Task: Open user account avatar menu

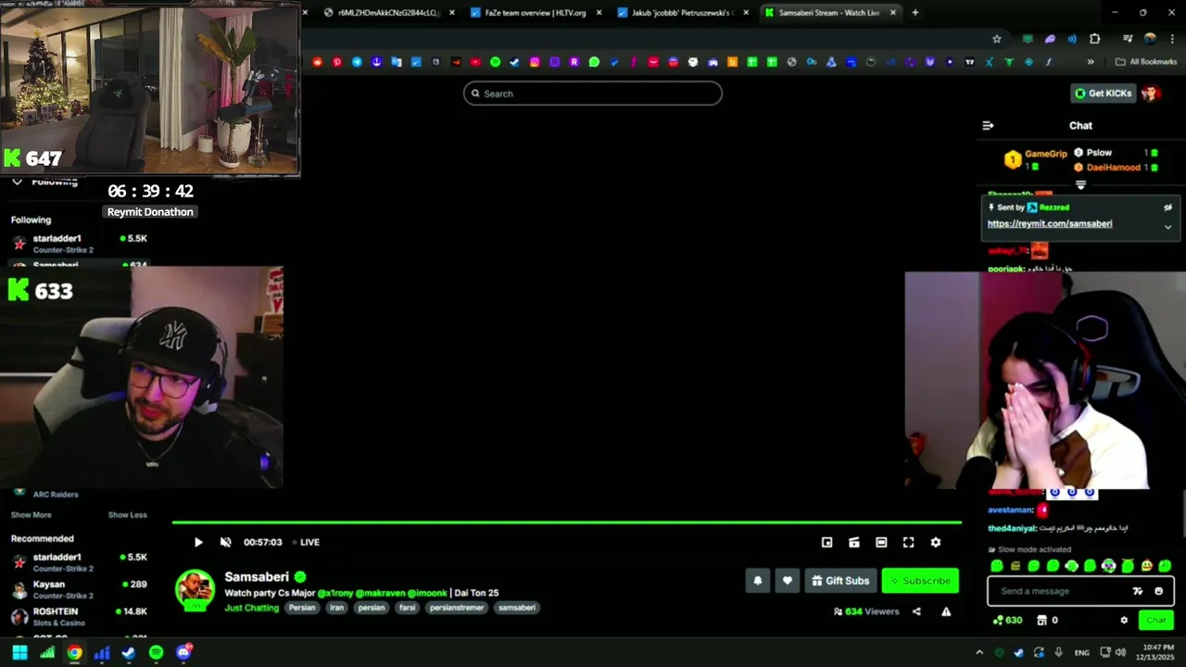Action: click(1151, 94)
